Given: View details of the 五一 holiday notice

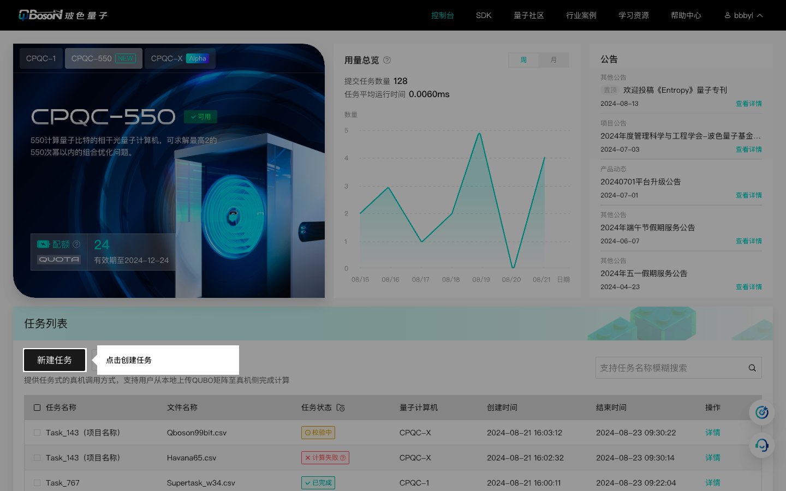Looking at the screenshot, I should tap(749, 287).
